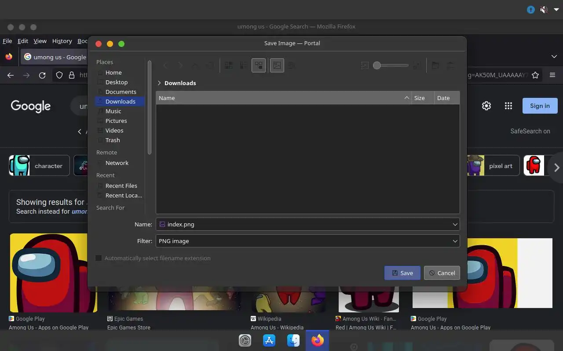Open Google quick settings gear
Viewport: 563px width, 351px height.
(486, 106)
